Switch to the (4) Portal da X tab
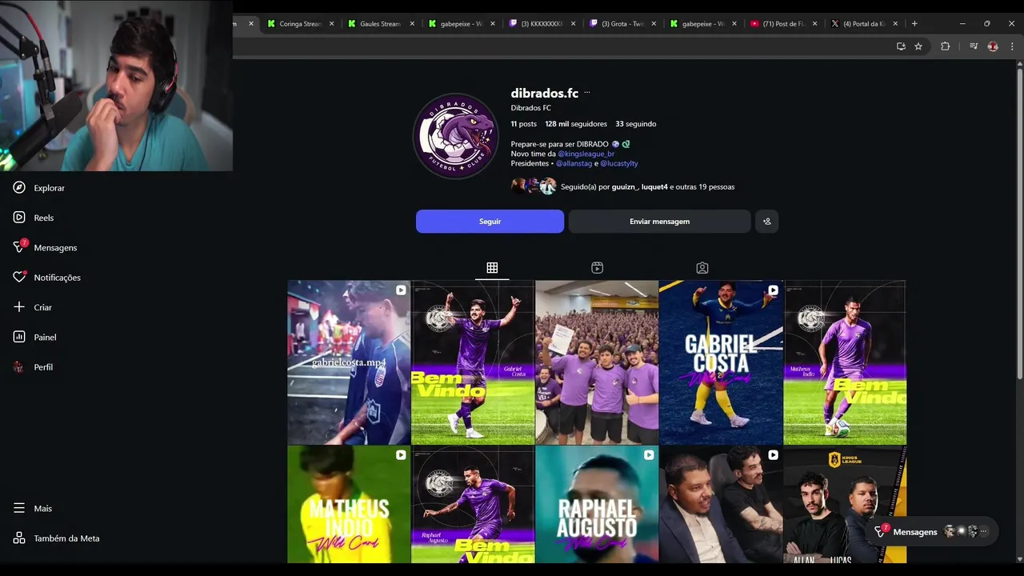 pos(864,24)
